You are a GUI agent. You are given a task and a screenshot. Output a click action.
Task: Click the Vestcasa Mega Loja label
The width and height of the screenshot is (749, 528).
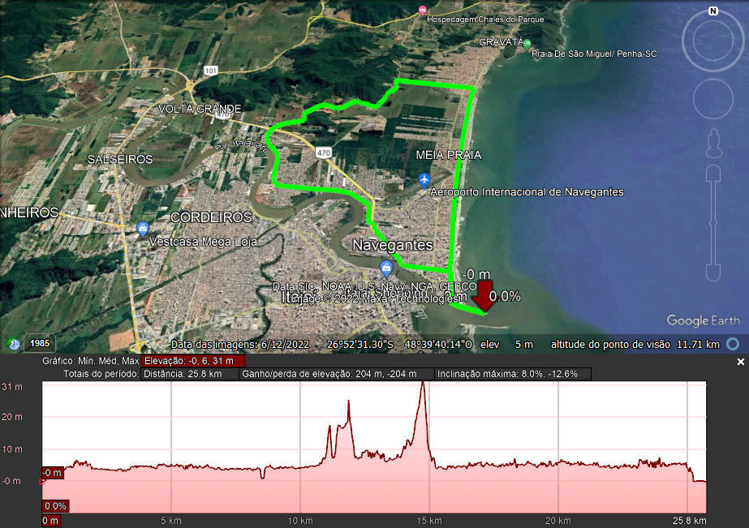(x=203, y=242)
